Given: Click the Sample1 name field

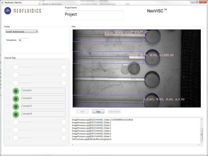Looking at the screenshot, I should pos(43,91).
